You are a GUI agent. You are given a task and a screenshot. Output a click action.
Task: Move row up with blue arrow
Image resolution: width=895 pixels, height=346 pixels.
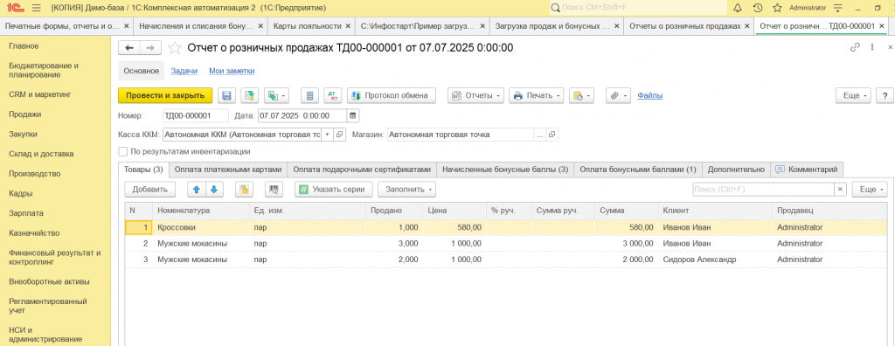point(197,189)
